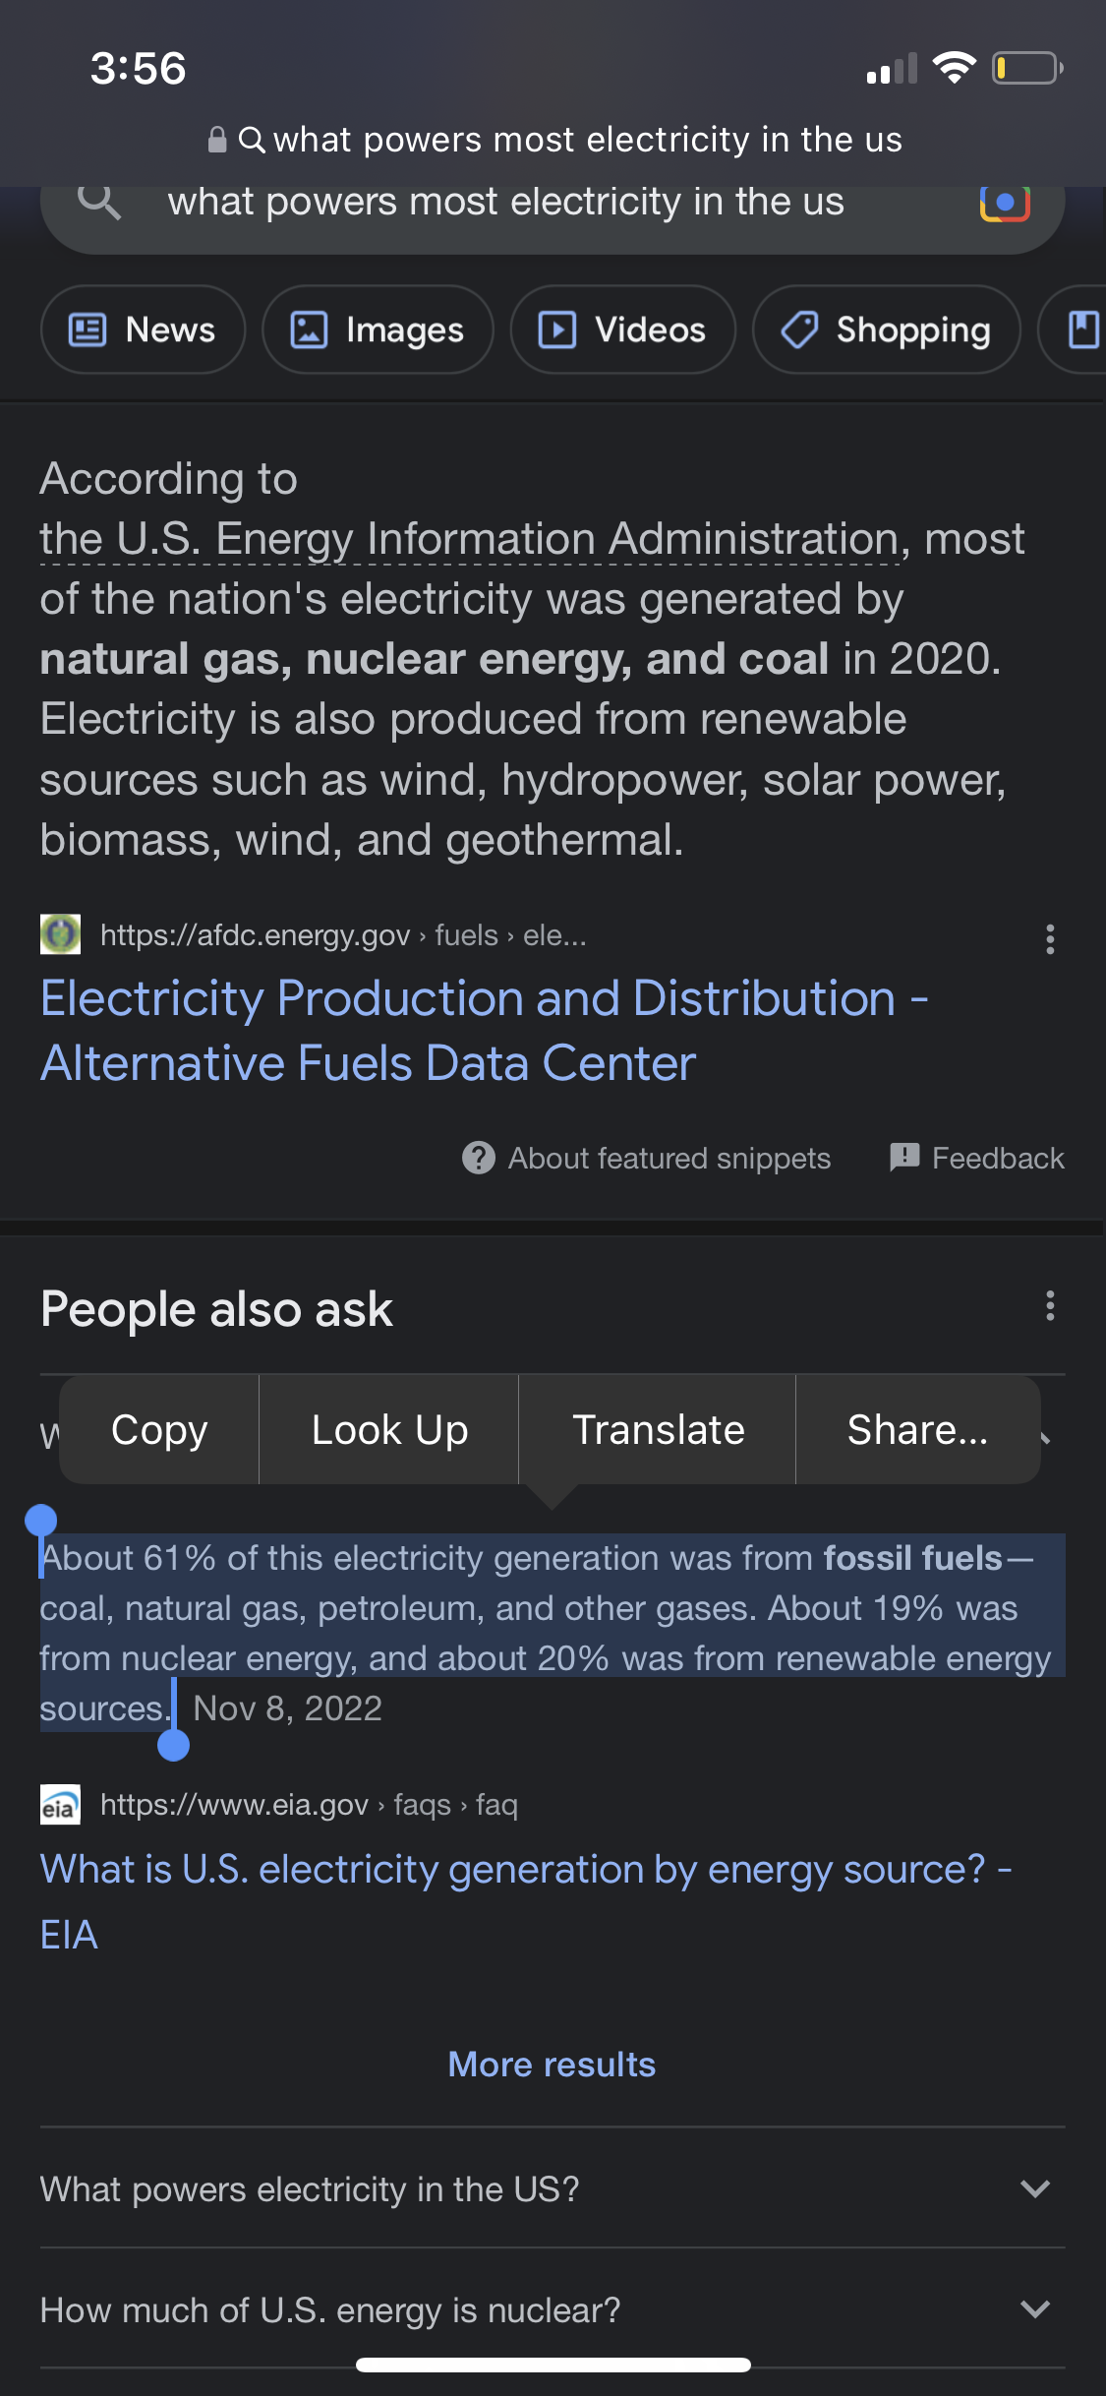Choose Copy from the selection menu
The height and width of the screenshot is (2396, 1106).
[159, 1430]
